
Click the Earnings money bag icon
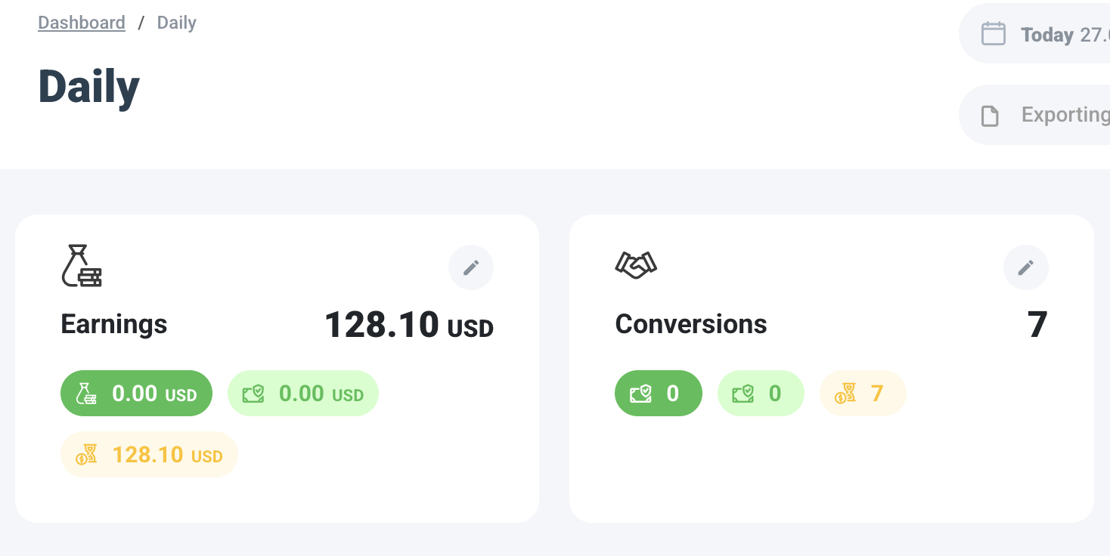click(x=81, y=266)
